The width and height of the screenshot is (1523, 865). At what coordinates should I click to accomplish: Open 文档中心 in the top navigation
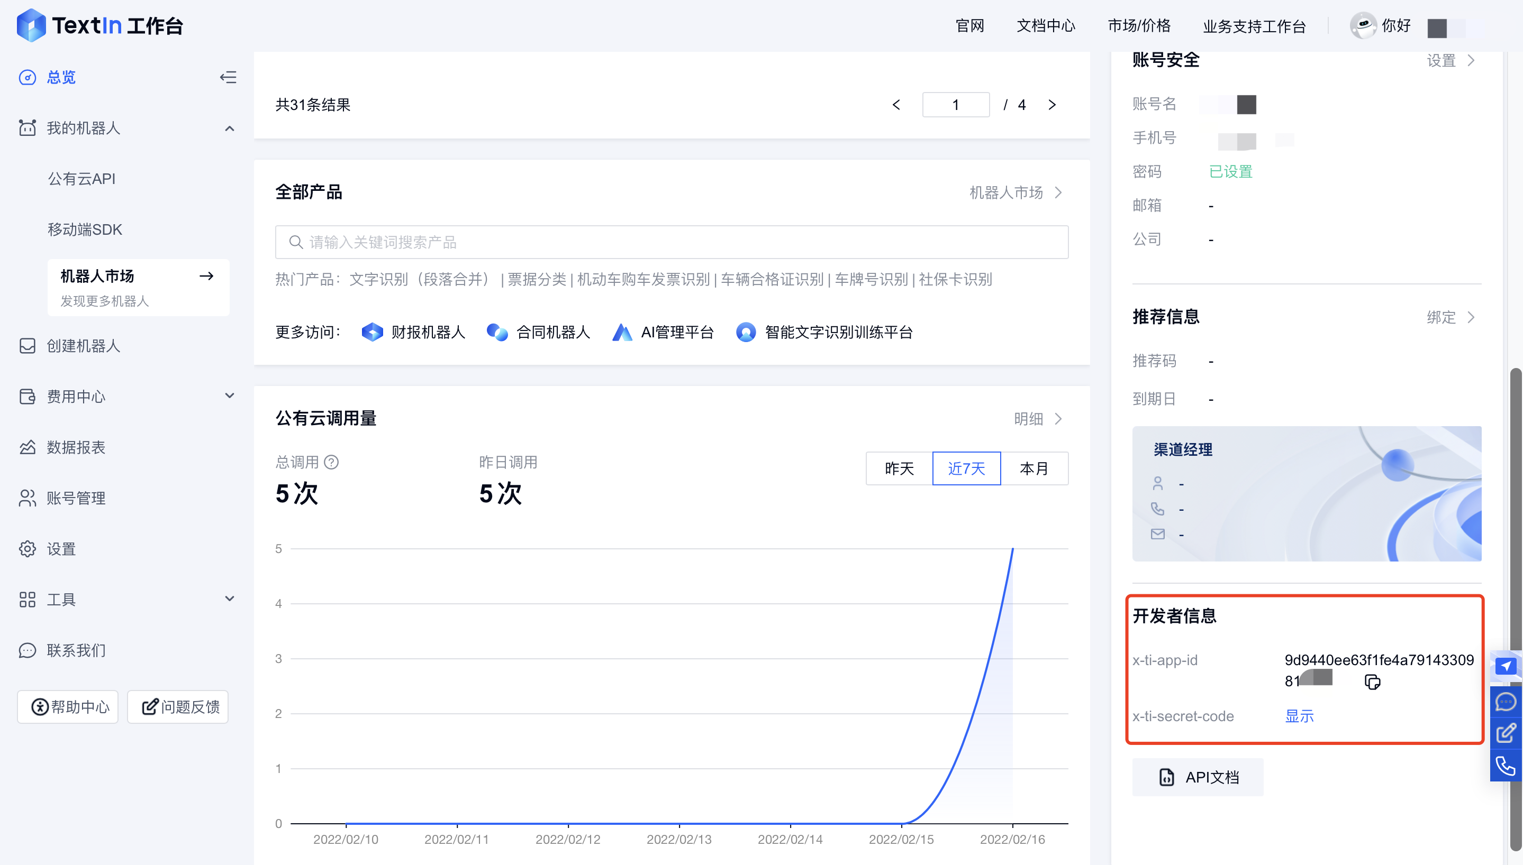1046,25
